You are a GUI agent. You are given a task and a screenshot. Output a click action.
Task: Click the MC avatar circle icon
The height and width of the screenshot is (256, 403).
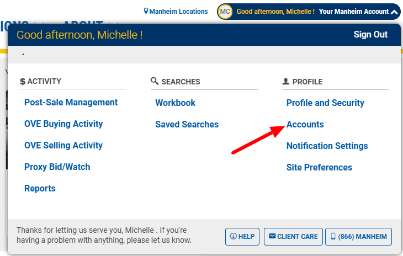click(x=225, y=12)
